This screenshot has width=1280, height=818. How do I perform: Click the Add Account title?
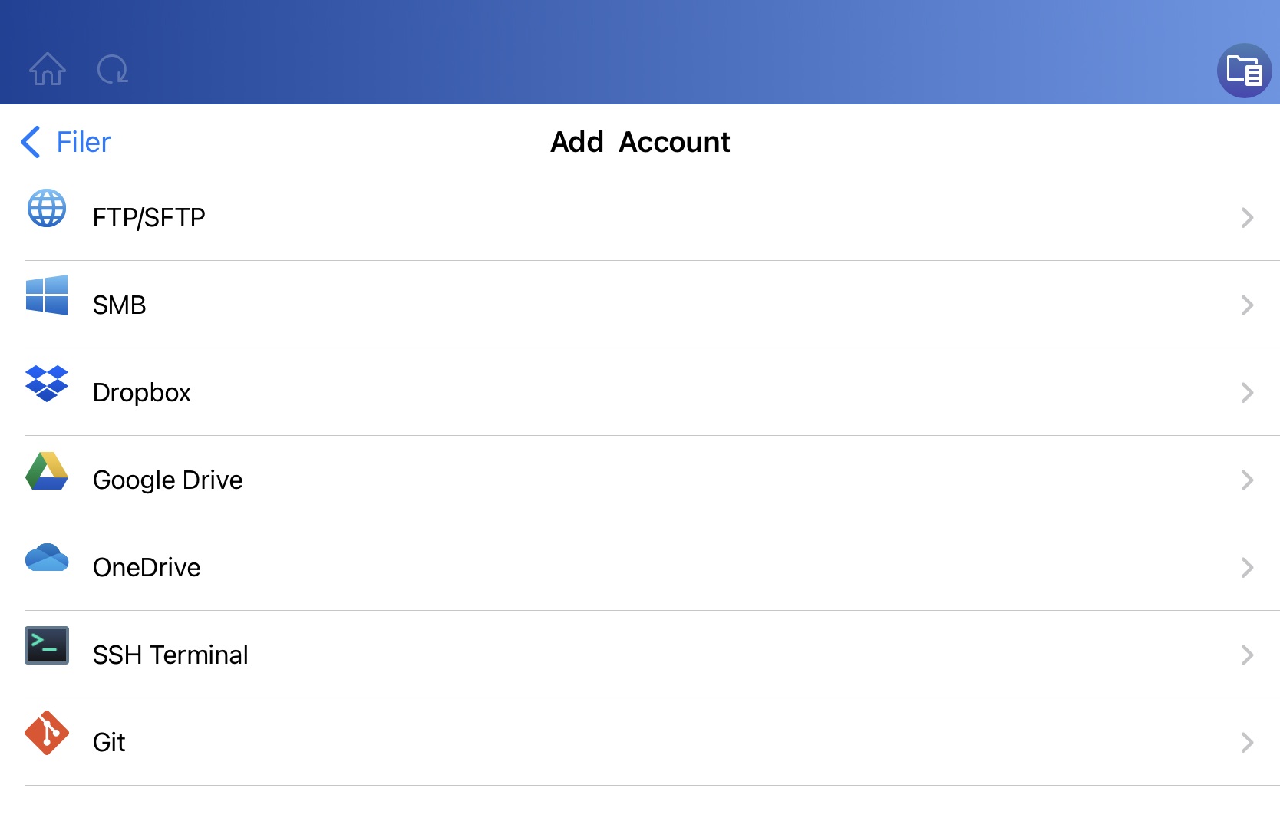640,142
